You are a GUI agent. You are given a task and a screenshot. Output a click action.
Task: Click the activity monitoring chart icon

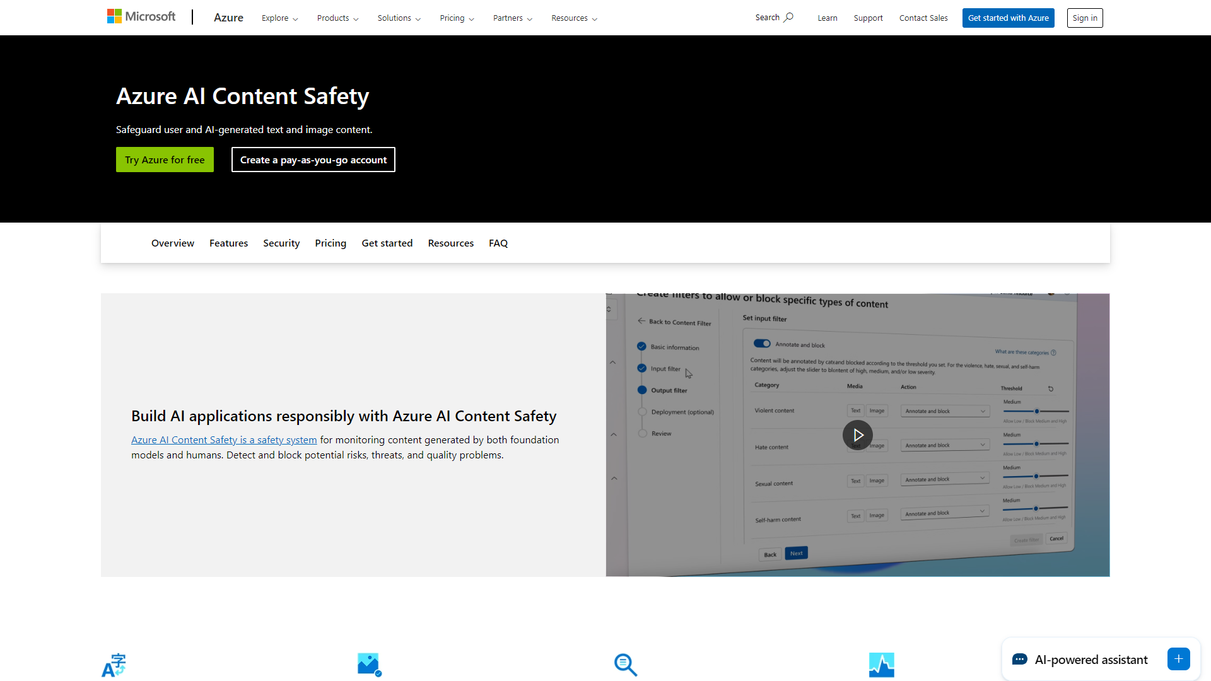[x=881, y=665]
